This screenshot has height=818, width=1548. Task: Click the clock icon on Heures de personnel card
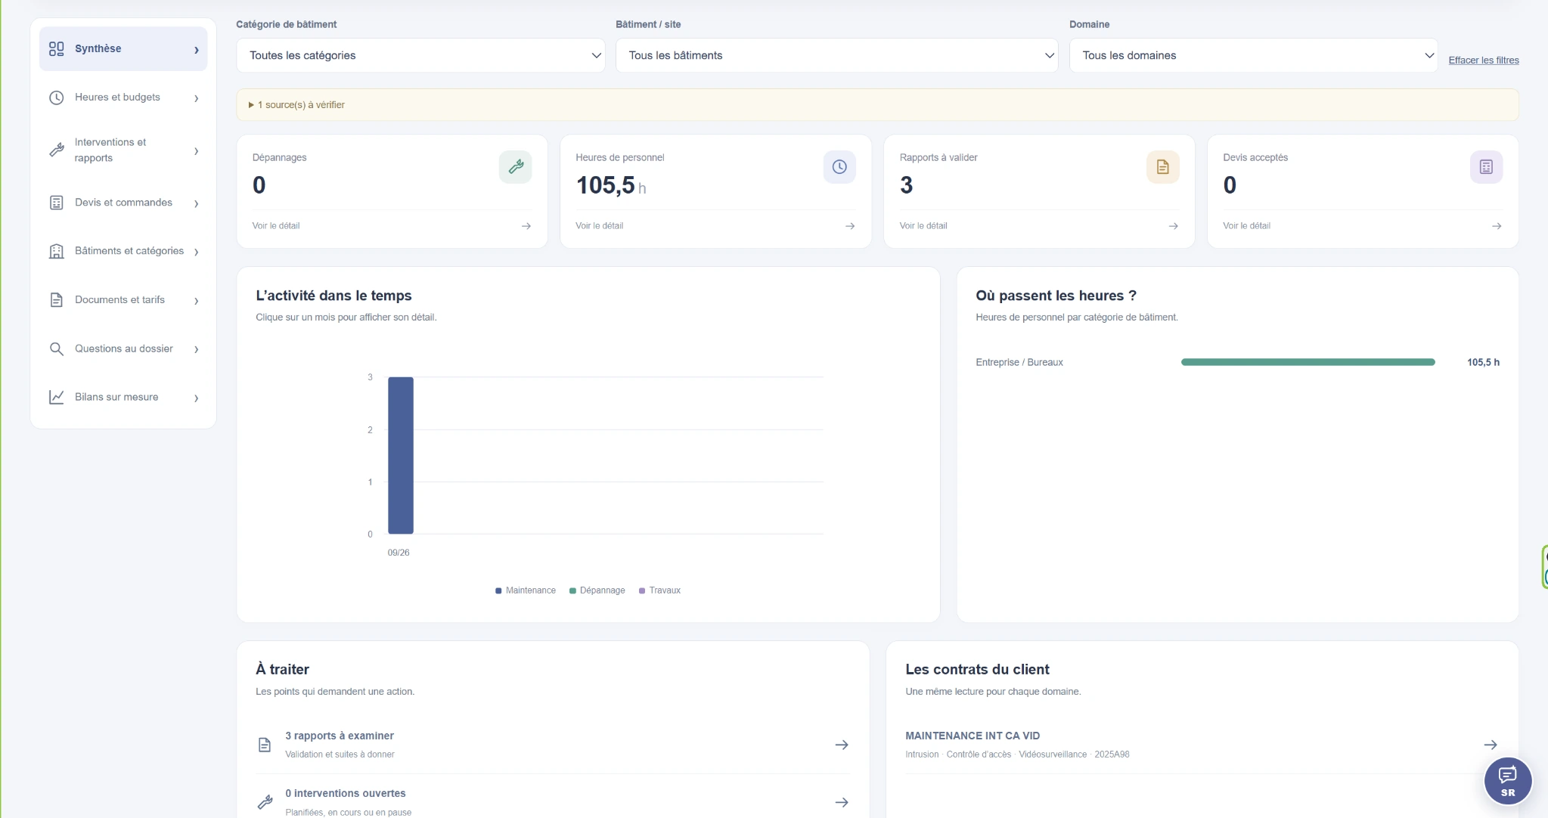pyautogui.click(x=839, y=167)
